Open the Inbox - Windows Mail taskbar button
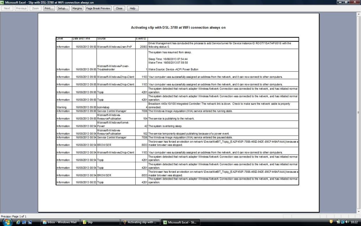The height and width of the screenshot is (226, 361). tap(60, 222)
